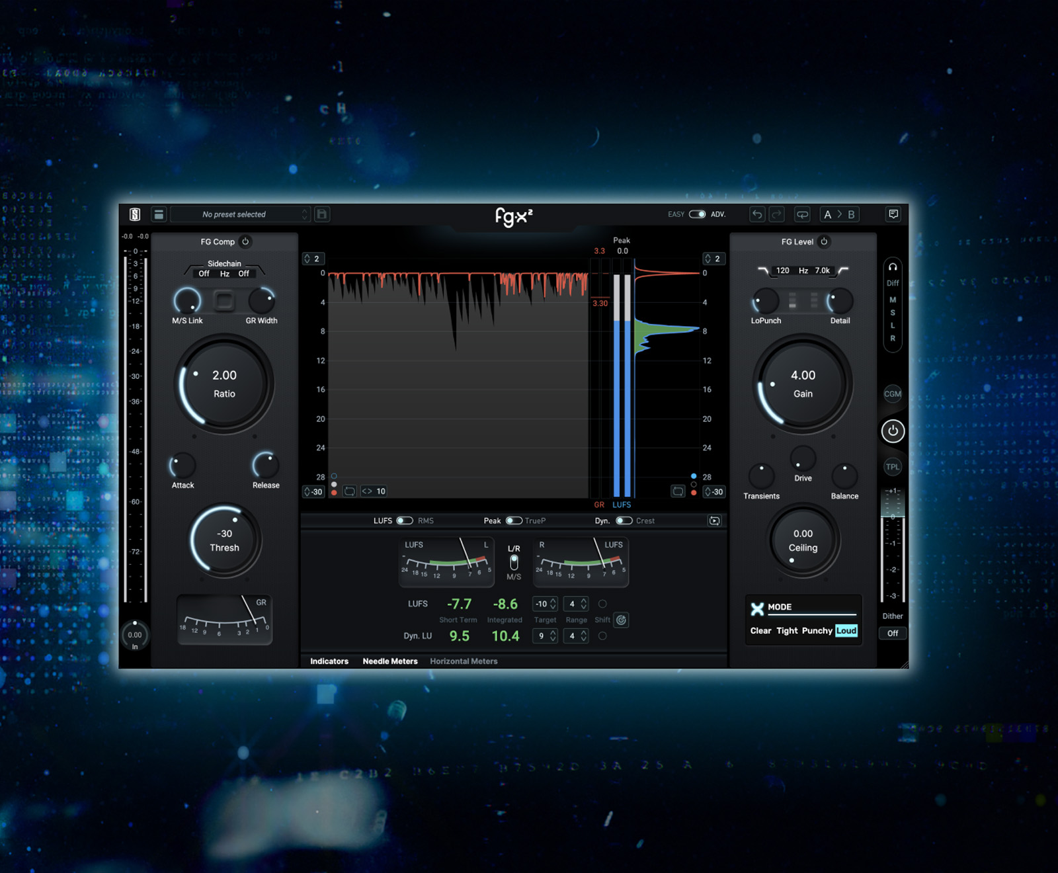This screenshot has height=873, width=1058.
Task: Click the Slate Digital logo icon
Action: coord(135,214)
